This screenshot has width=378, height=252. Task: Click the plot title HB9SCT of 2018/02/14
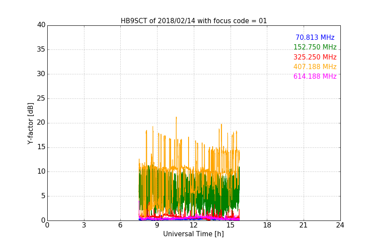[x=193, y=21]
